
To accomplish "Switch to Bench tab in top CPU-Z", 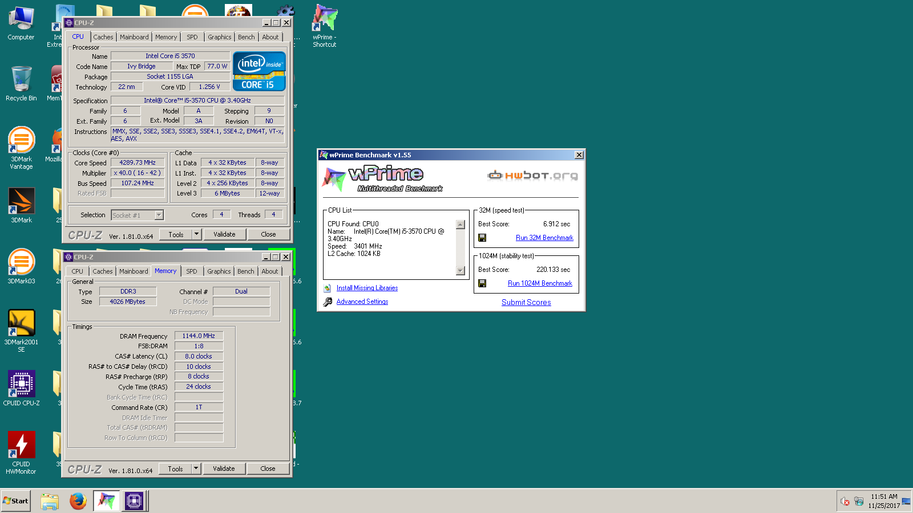I will pos(247,37).
